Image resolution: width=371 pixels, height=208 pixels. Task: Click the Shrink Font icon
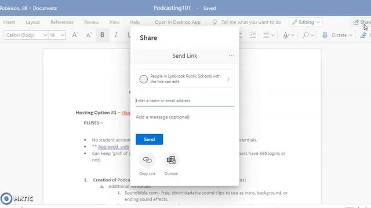[89, 35]
